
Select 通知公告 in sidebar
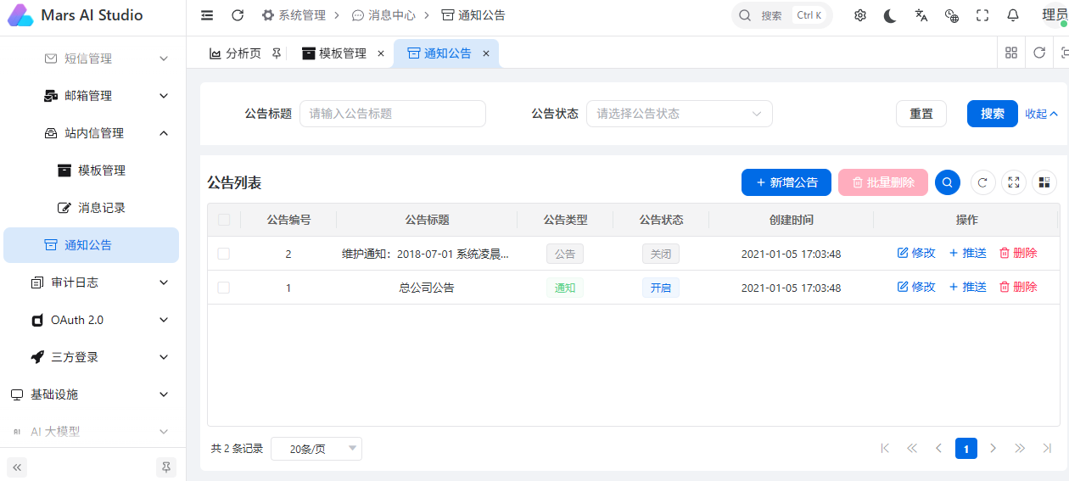[x=92, y=245]
